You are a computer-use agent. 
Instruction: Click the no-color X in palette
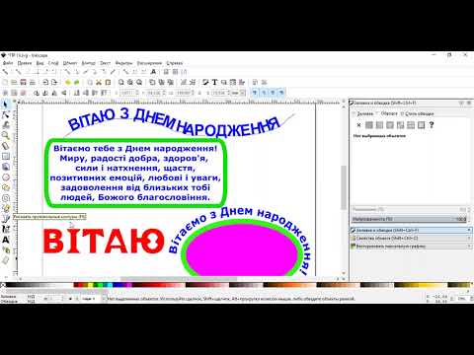(3, 285)
